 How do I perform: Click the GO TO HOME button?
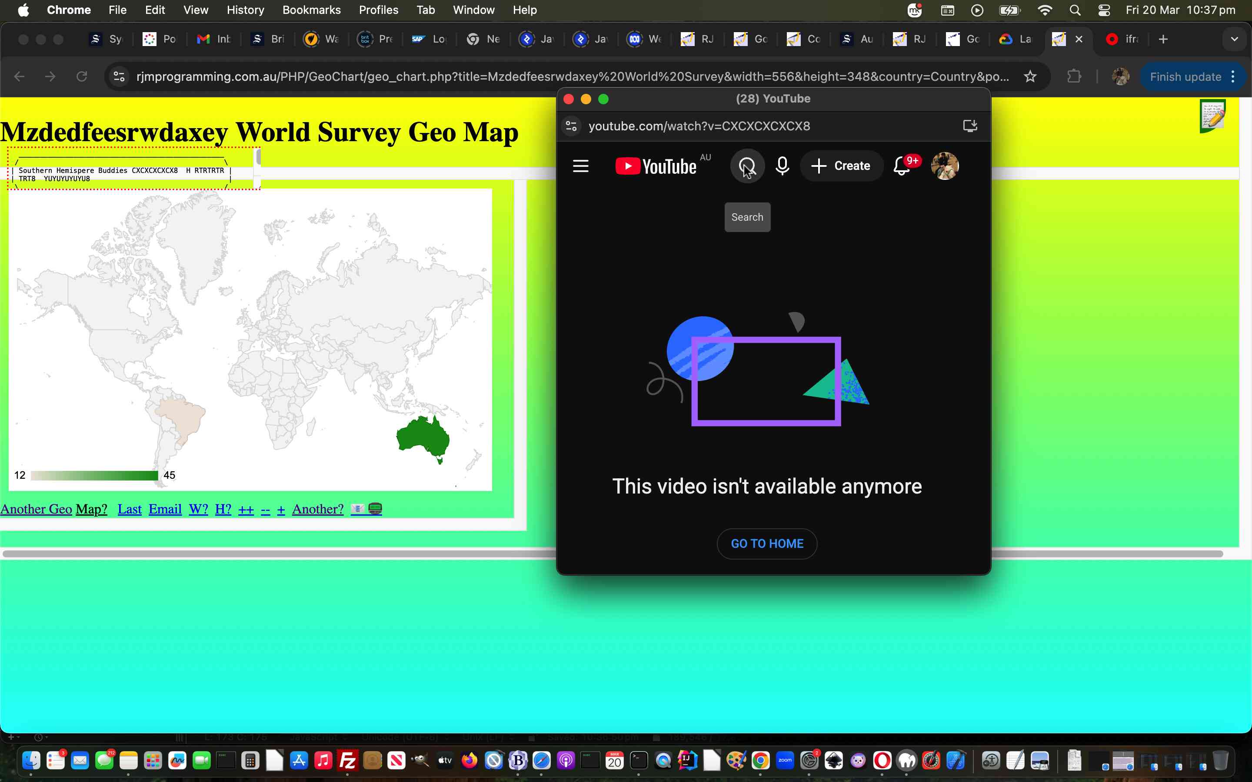(x=766, y=543)
